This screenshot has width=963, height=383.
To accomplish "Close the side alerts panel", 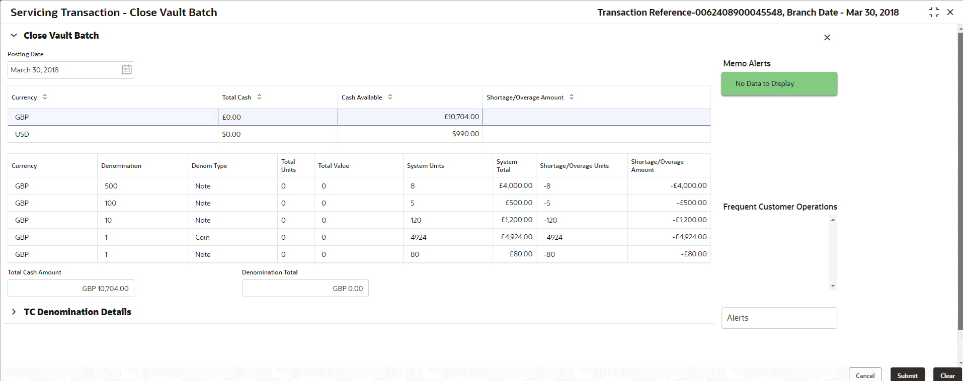I will pyautogui.click(x=827, y=38).
